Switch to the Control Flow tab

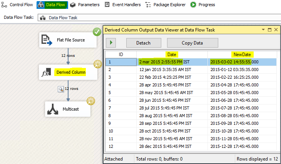17,5
